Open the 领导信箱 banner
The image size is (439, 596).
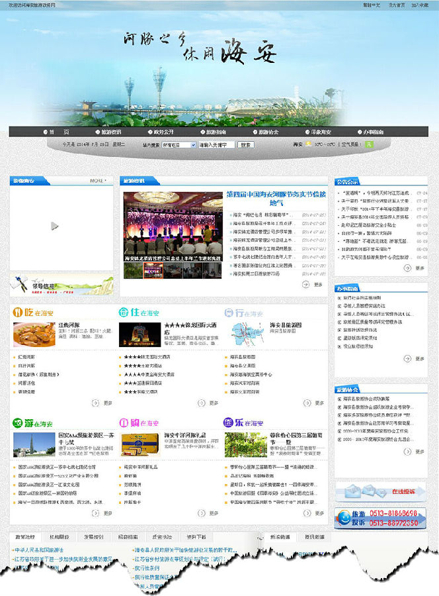pyautogui.click(x=61, y=284)
